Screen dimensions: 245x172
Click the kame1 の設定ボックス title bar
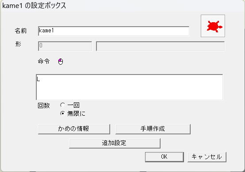[x=122, y=6]
